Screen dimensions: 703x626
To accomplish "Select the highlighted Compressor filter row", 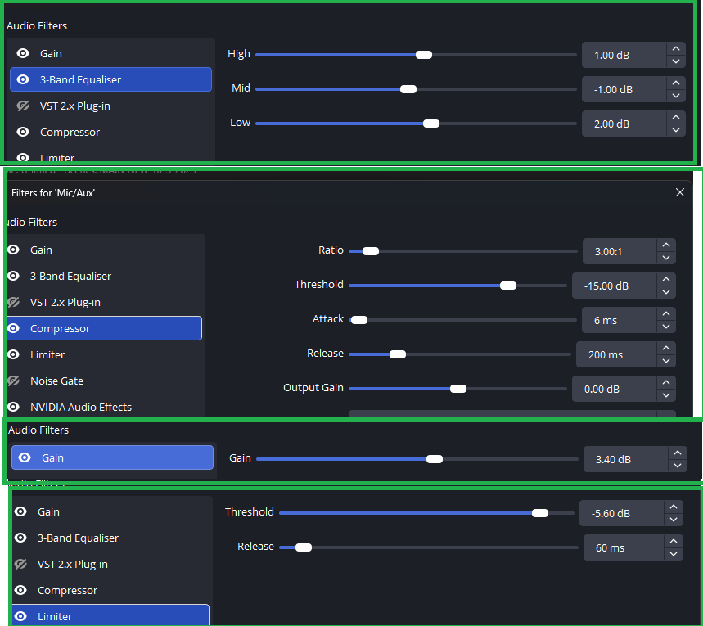I will pyautogui.click(x=105, y=328).
